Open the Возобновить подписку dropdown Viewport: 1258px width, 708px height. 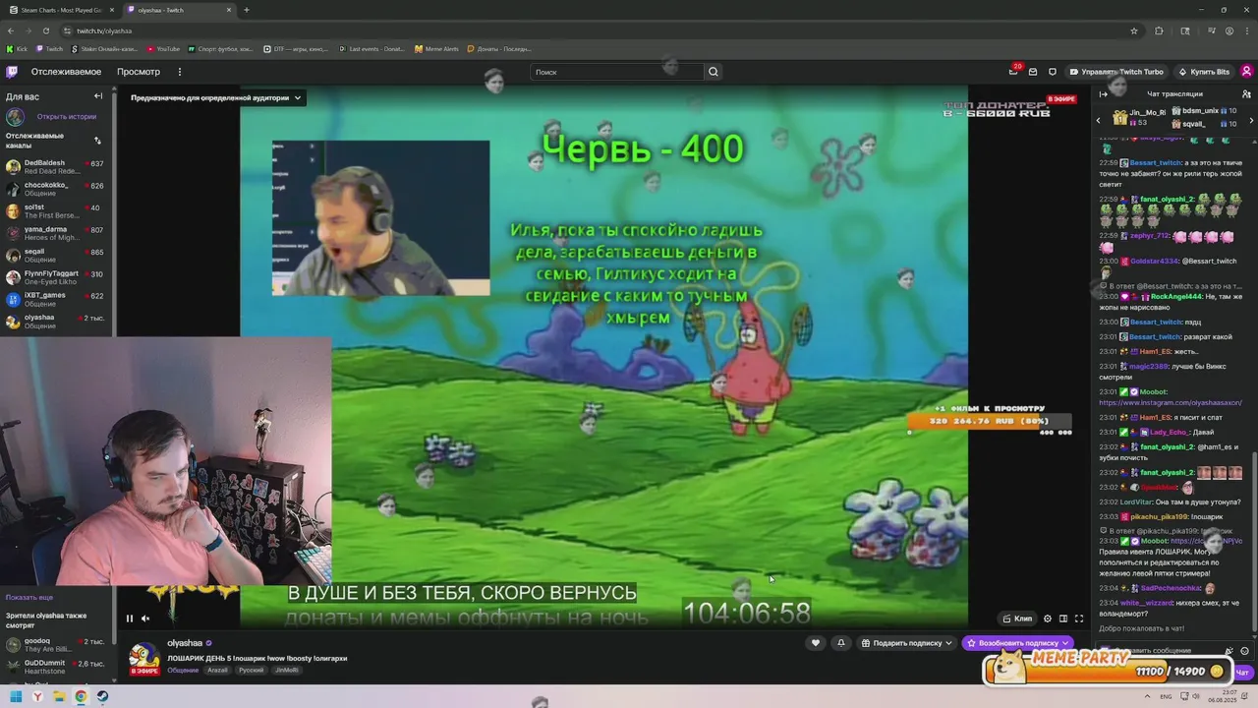[x=1018, y=643]
